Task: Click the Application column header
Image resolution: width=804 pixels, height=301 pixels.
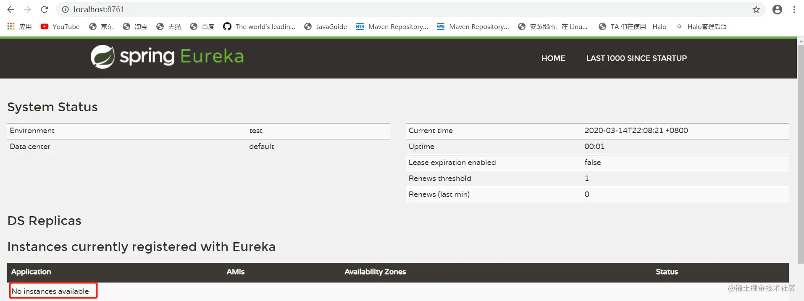Action: 31,272
